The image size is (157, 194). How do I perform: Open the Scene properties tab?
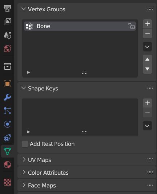(x=7, y=35)
